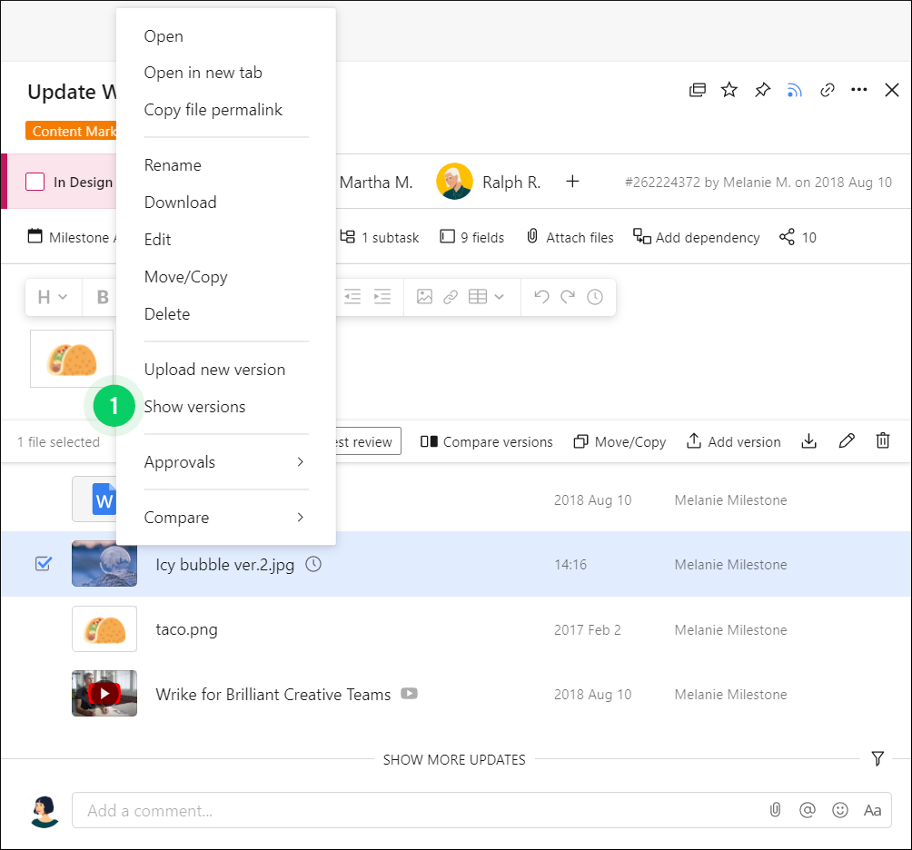The height and width of the screenshot is (850, 912).
Task: Pin the task using pin icon
Action: pyautogui.click(x=762, y=90)
